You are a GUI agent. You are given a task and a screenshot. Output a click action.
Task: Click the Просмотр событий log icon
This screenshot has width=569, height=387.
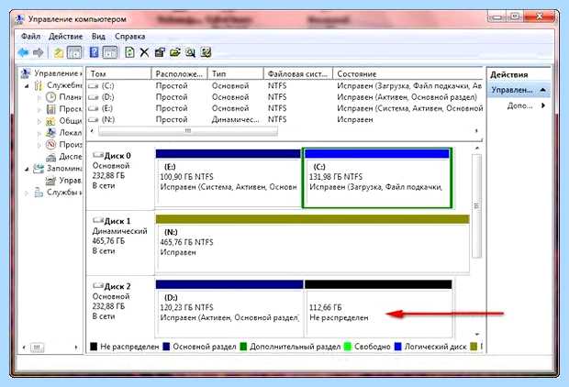point(51,109)
